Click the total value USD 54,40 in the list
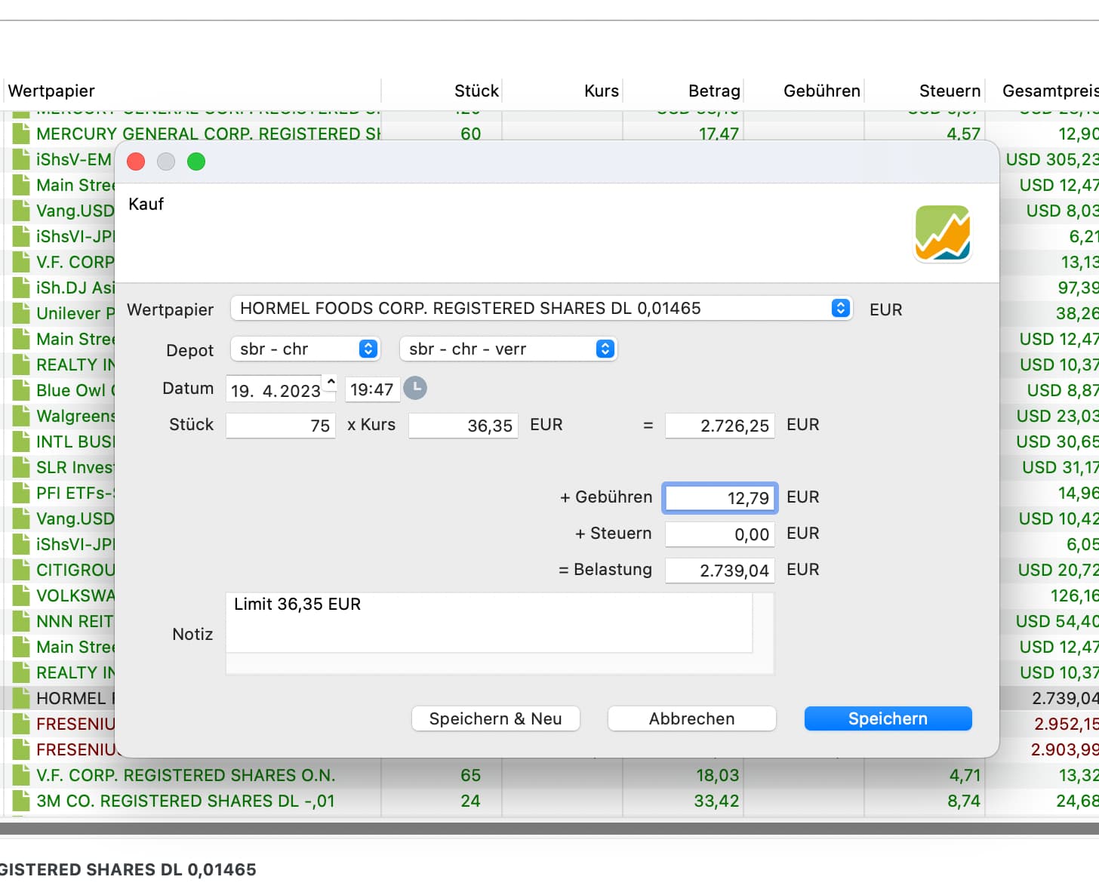 pos(1057,621)
